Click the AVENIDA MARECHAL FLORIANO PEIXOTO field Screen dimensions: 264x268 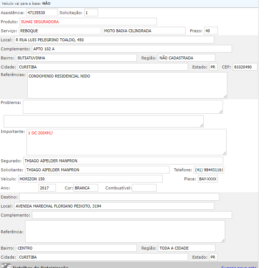(x=114, y=206)
